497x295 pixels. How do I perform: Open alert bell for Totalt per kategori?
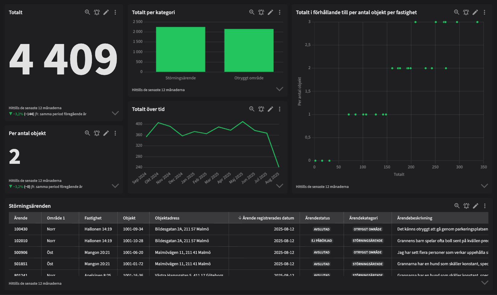point(261,12)
